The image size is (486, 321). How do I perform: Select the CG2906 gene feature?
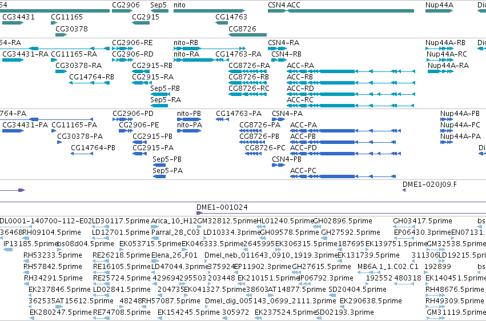pyautogui.click(x=122, y=11)
